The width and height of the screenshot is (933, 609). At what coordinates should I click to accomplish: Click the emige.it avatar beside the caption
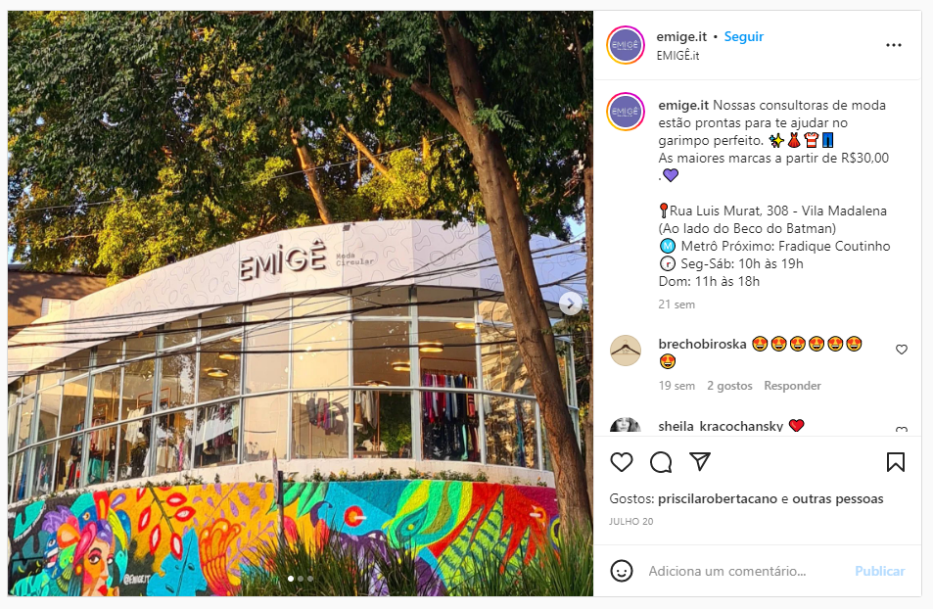pos(626,112)
